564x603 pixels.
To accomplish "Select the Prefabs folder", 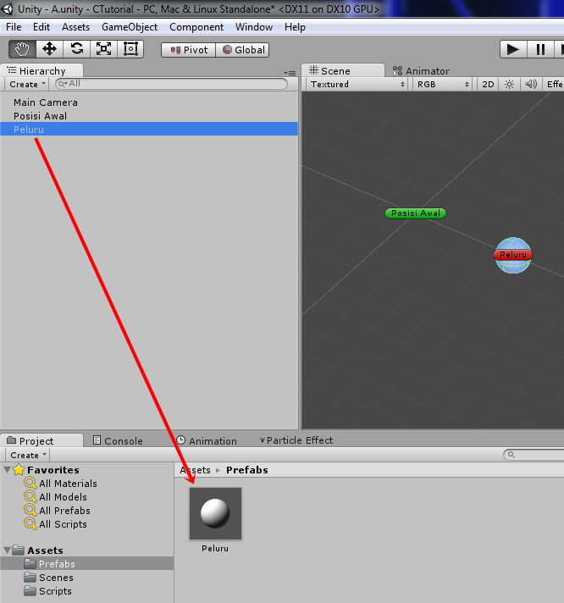I will 87,564.
